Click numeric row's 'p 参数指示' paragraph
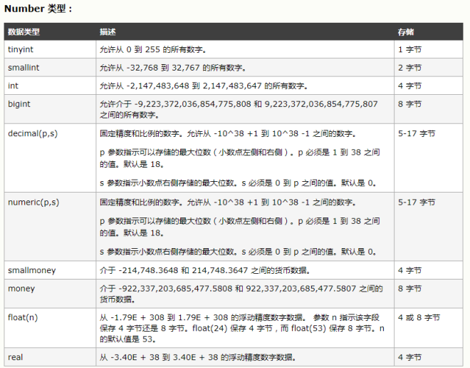 [x=240, y=227]
